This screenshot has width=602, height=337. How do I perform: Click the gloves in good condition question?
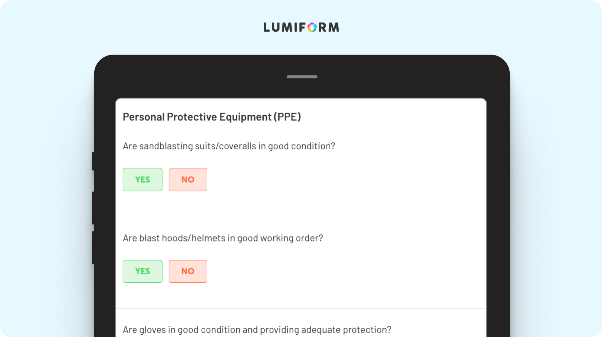pos(257,330)
